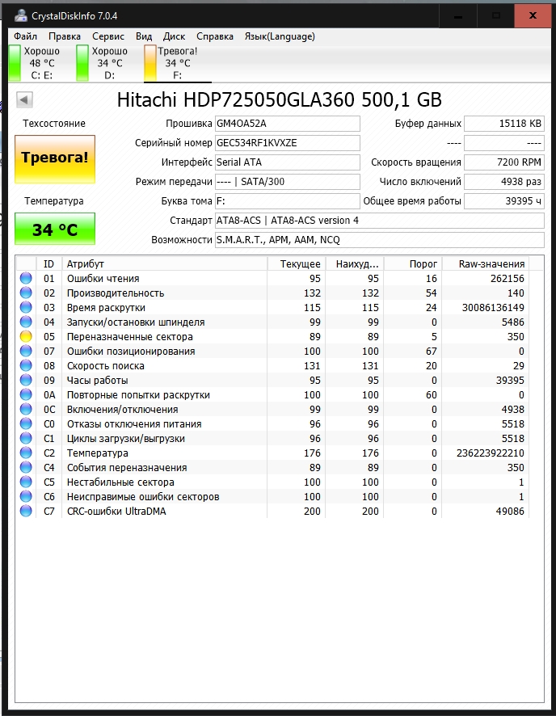Open the Язык(Language) menu
Screen dimensions: 556x716
coord(280,36)
